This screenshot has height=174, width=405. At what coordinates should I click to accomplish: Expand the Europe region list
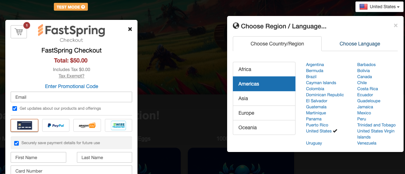click(x=264, y=113)
